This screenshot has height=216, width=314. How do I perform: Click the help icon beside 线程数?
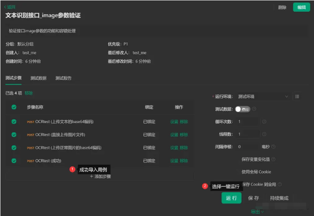pyautogui.click(x=264, y=134)
